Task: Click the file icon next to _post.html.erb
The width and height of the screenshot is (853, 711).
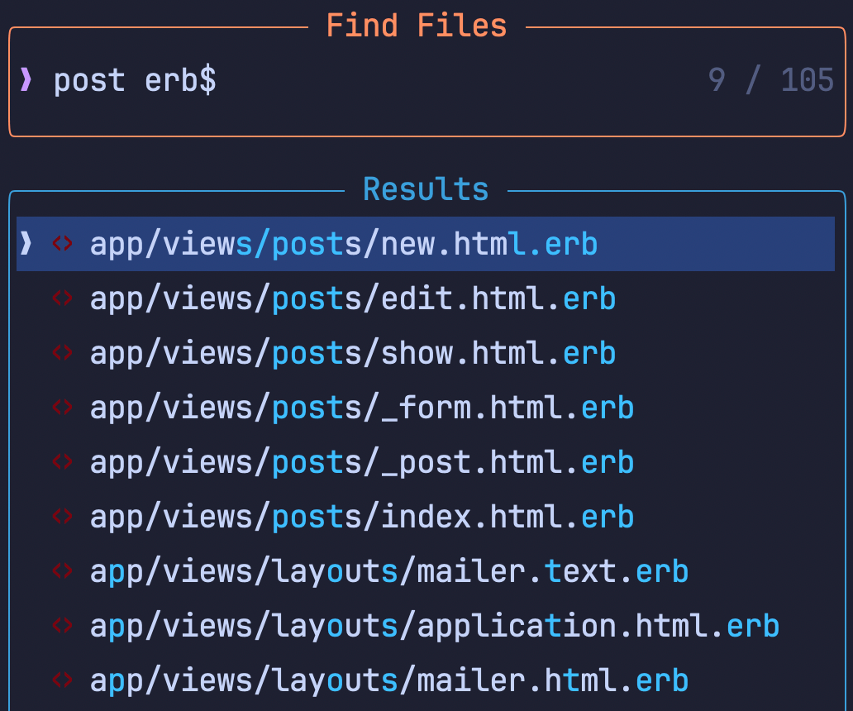Action: pyautogui.click(x=62, y=462)
